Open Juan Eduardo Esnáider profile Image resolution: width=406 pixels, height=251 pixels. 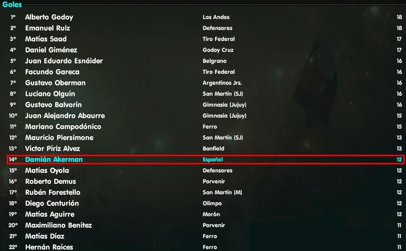coord(64,61)
